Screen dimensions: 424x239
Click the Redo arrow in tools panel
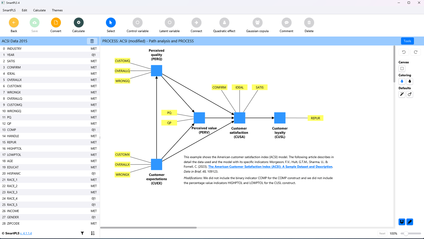[416, 52]
